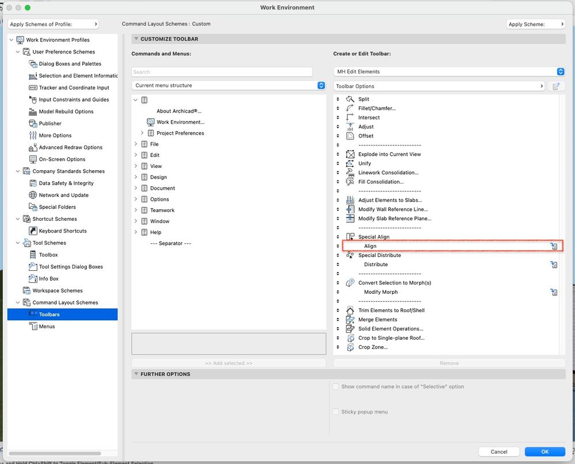
Task: Select the Info Box scheme item
Action: 49,279
